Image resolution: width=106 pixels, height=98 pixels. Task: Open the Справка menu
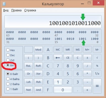(x=30, y=10)
